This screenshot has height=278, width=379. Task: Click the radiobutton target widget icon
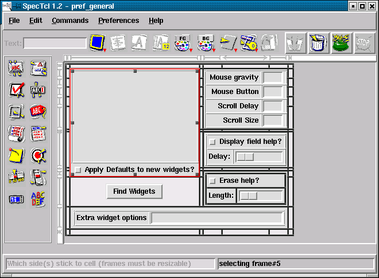(x=38, y=155)
